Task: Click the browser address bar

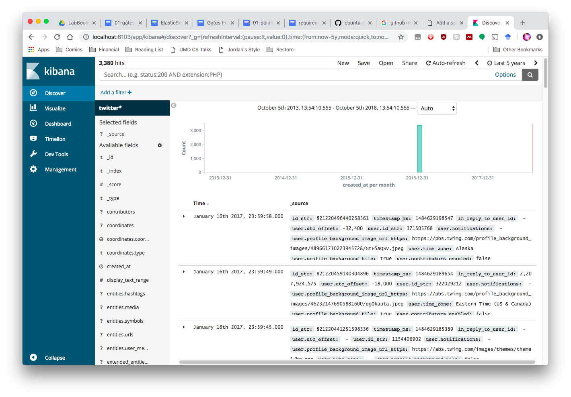Action: [240, 37]
